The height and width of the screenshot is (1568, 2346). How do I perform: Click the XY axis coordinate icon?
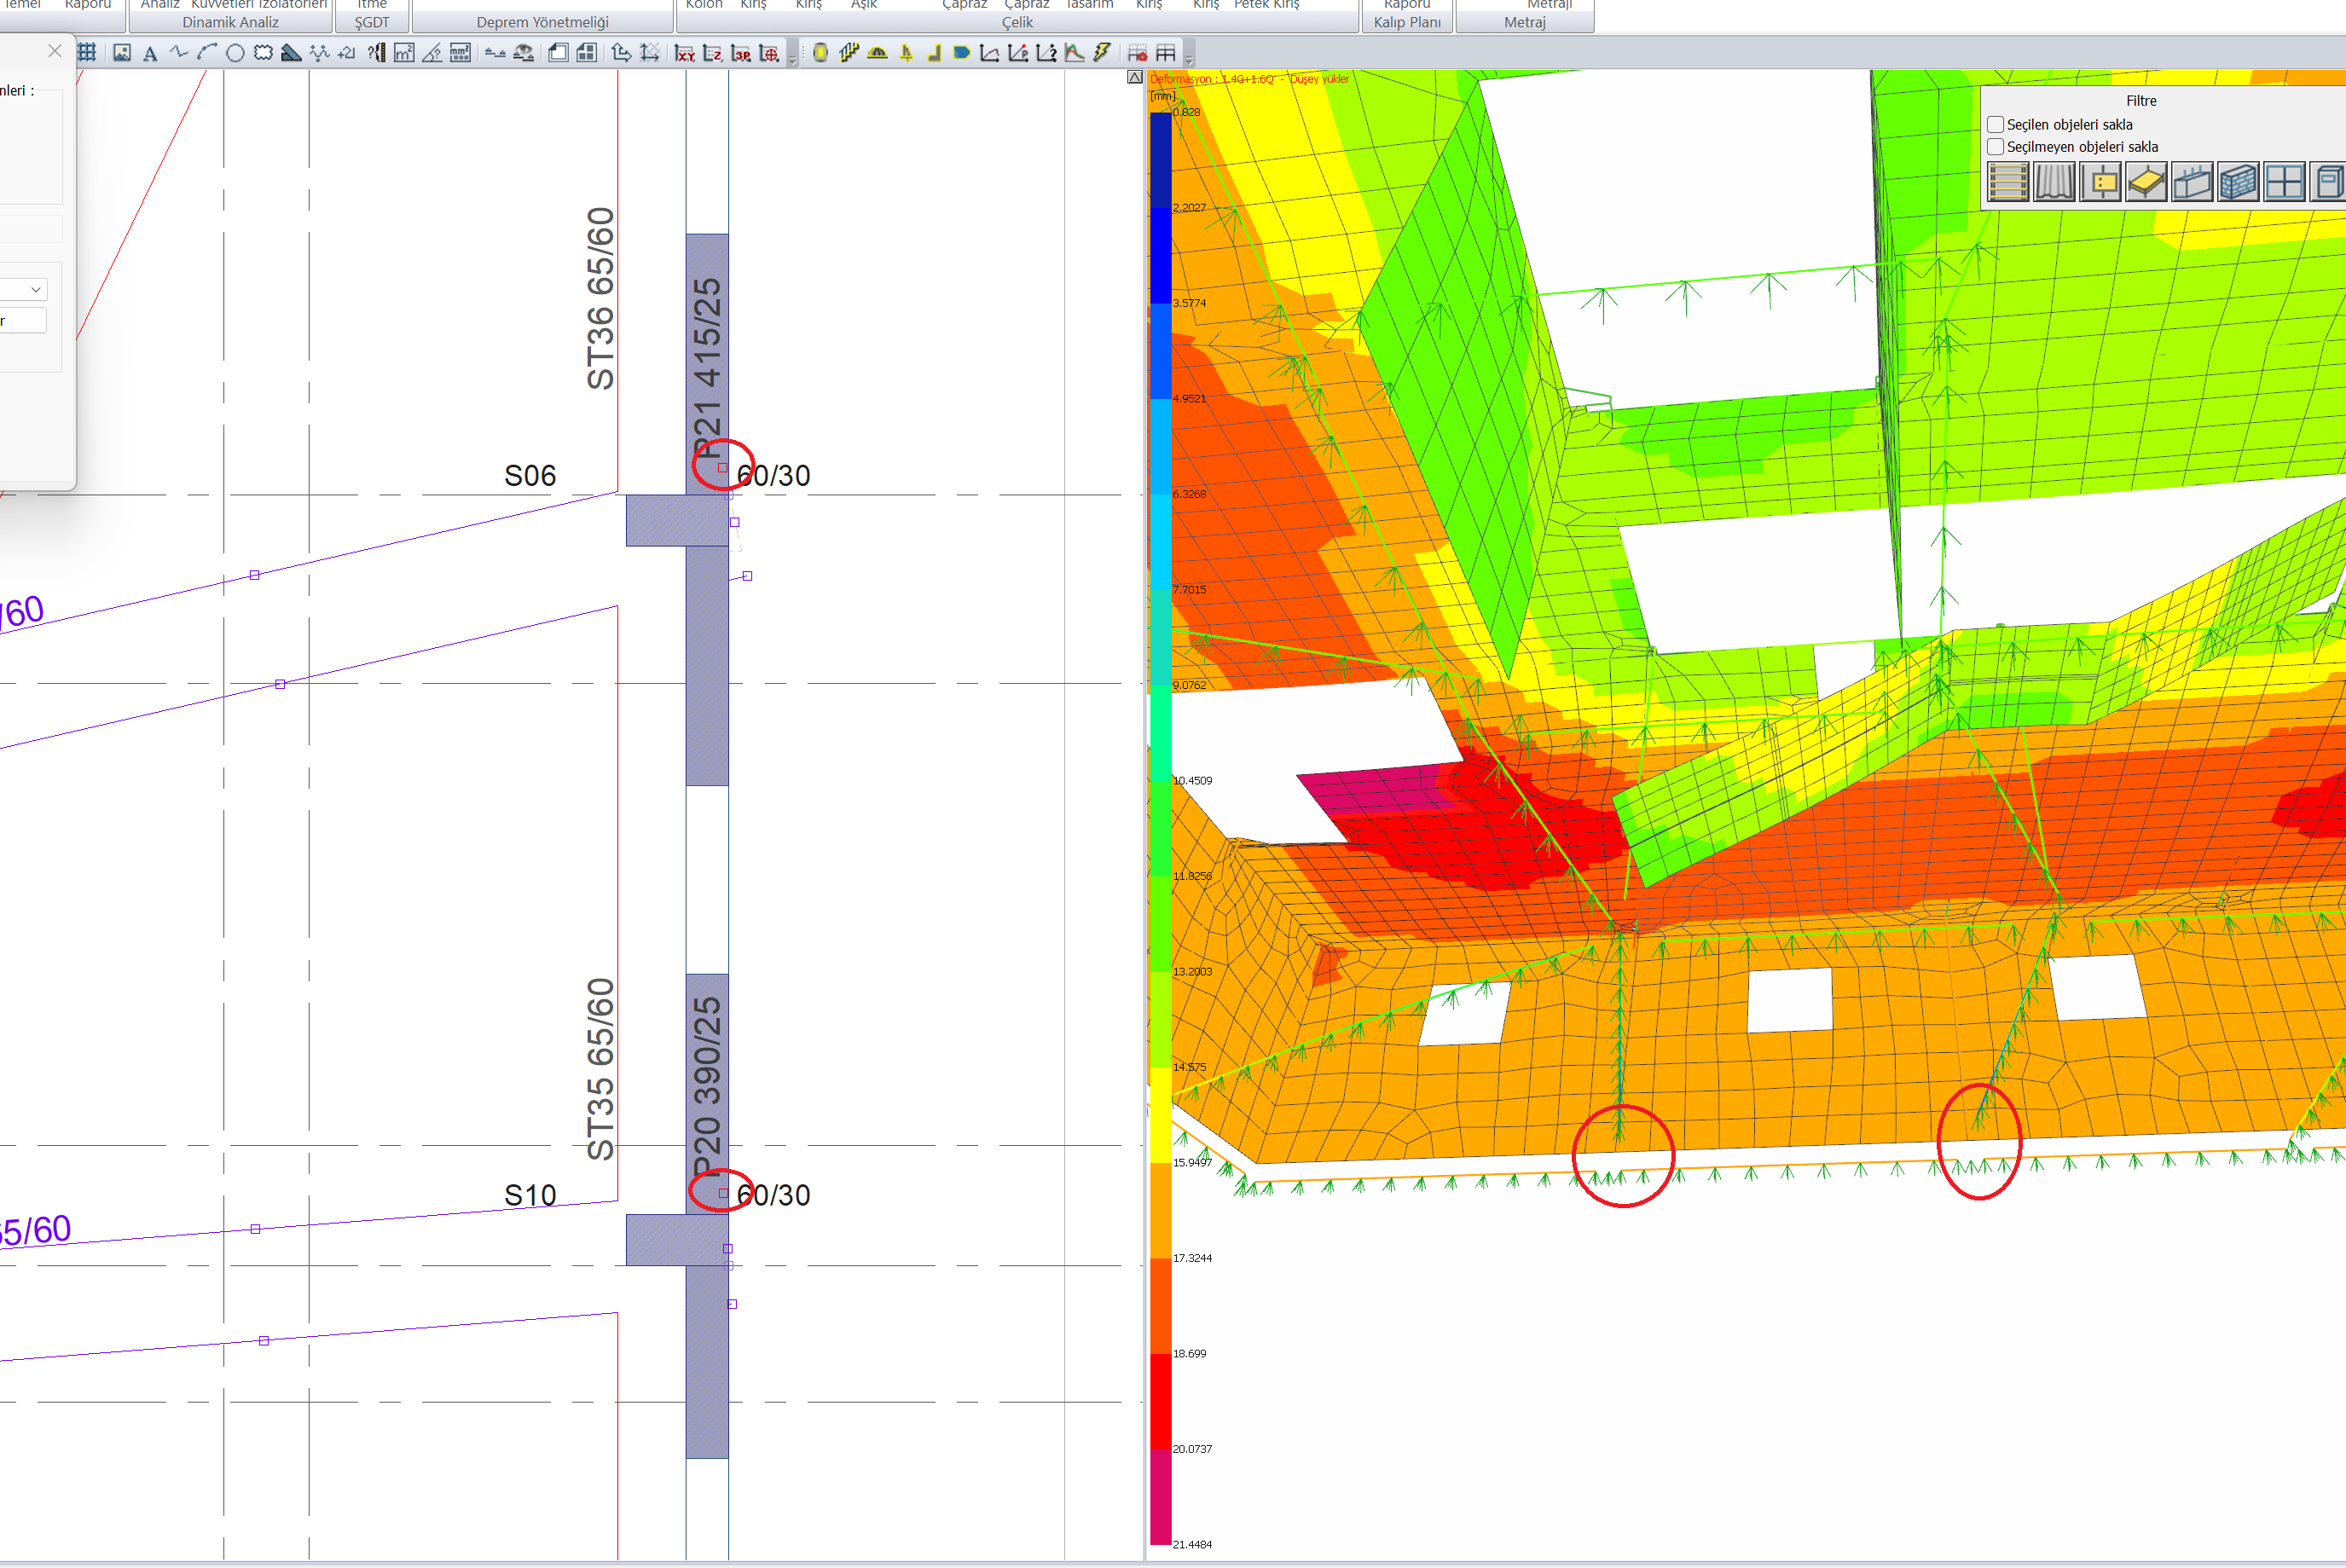[685, 53]
